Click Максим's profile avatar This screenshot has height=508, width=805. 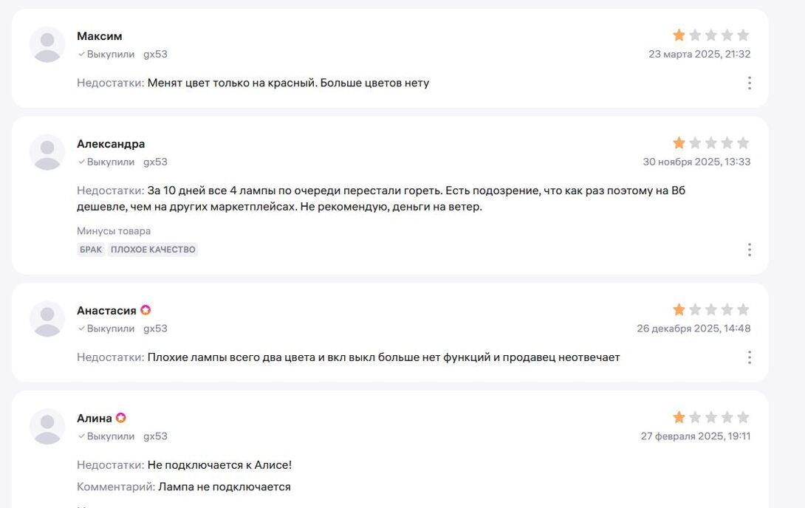(47, 44)
